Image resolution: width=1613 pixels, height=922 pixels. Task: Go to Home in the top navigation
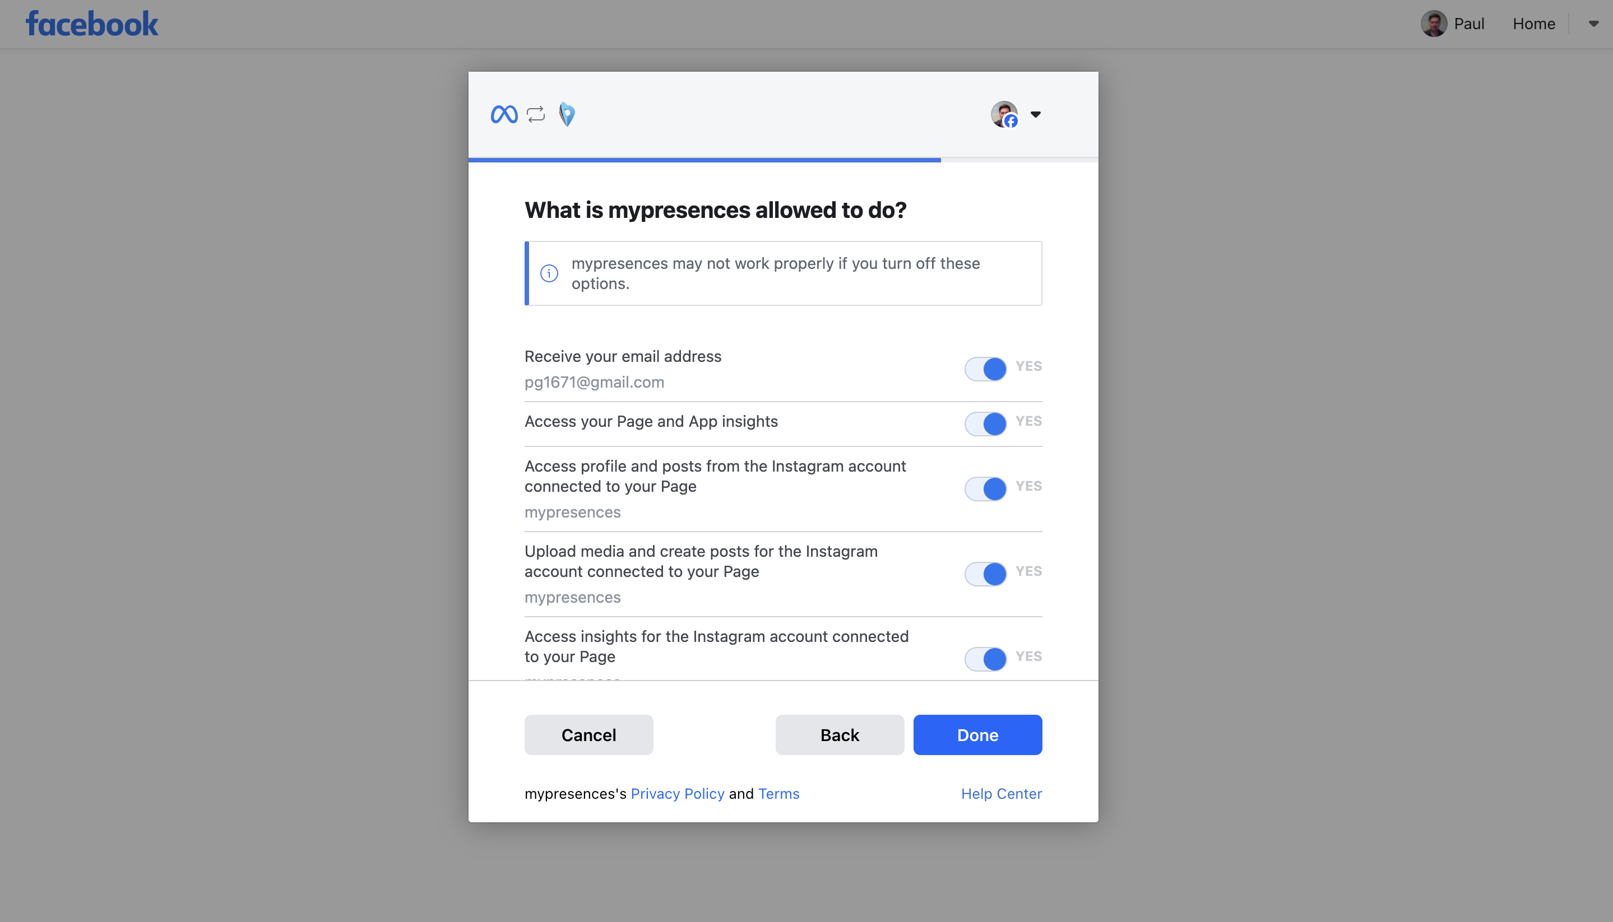point(1534,24)
